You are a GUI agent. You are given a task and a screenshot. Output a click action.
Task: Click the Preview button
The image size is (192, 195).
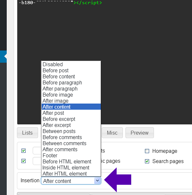(x=140, y=133)
